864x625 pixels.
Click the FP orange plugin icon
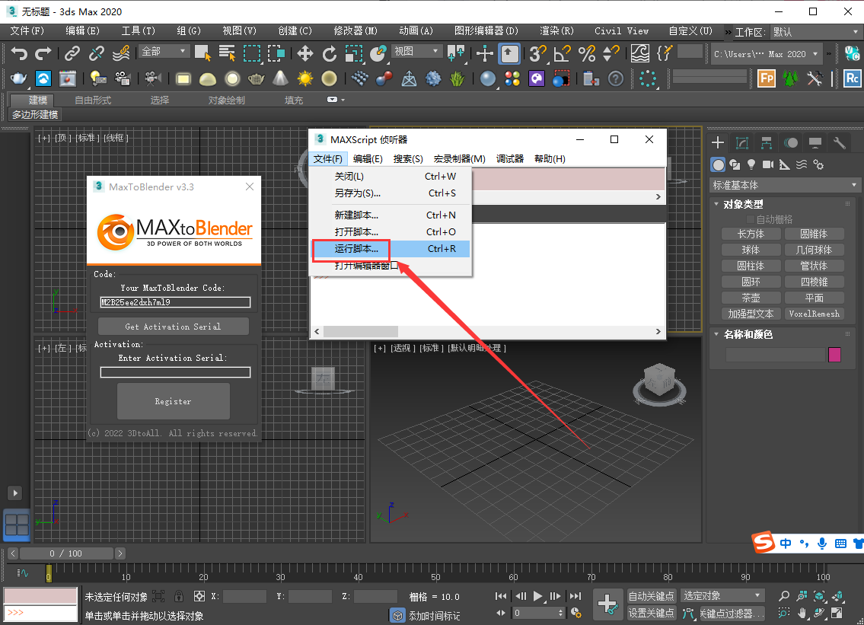tap(767, 78)
